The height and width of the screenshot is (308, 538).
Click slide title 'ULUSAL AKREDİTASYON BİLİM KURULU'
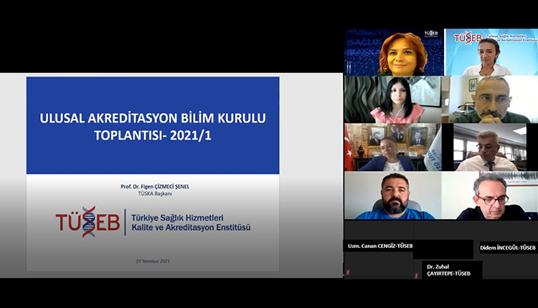[x=153, y=118]
